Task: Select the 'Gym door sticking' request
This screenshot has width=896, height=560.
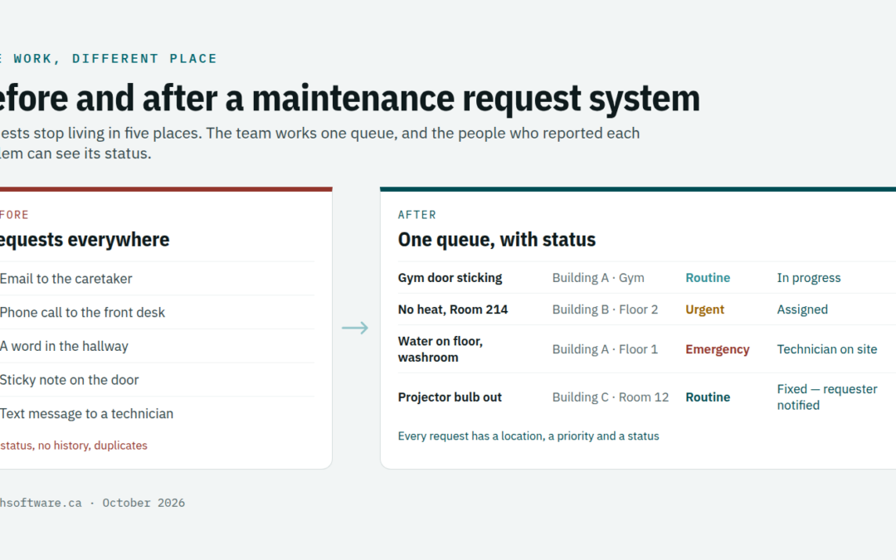Action: [x=450, y=278]
